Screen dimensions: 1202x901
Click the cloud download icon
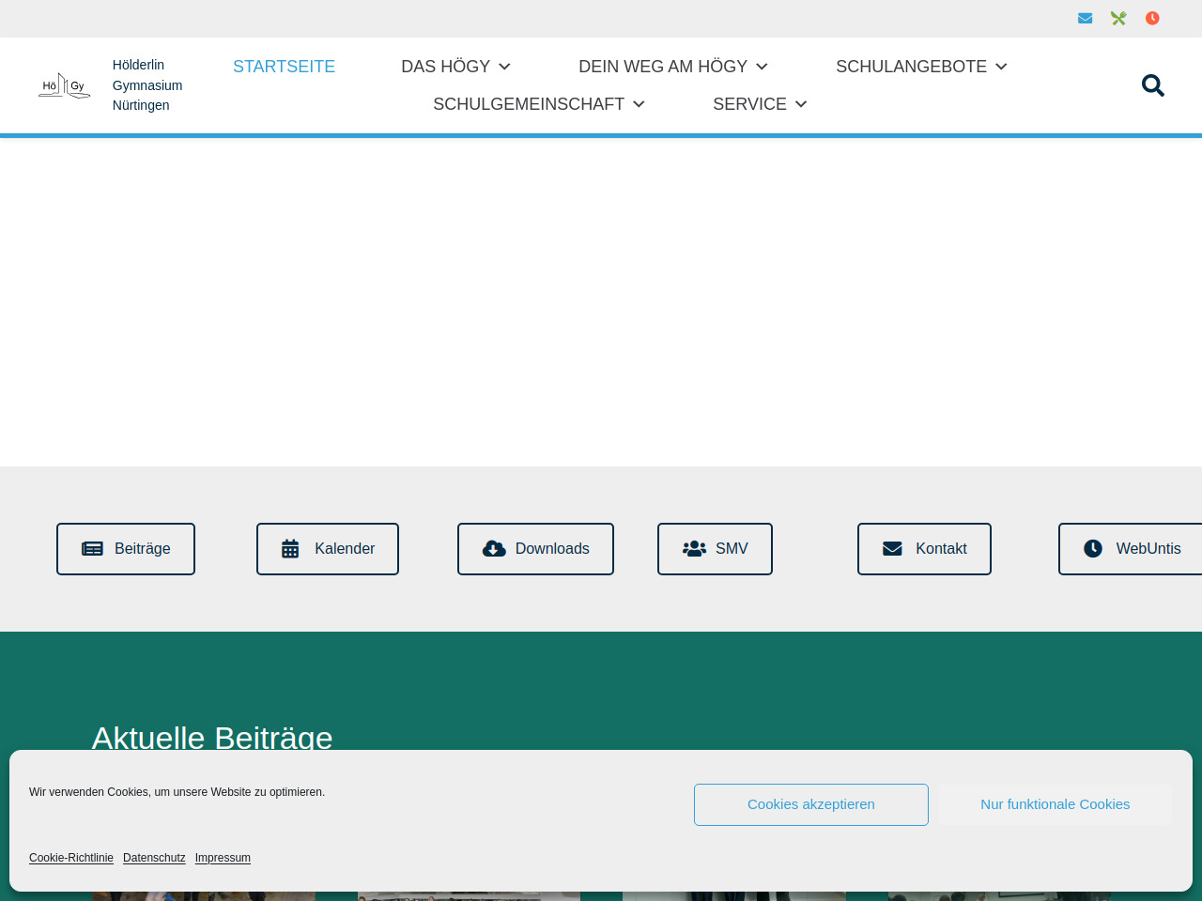click(494, 549)
